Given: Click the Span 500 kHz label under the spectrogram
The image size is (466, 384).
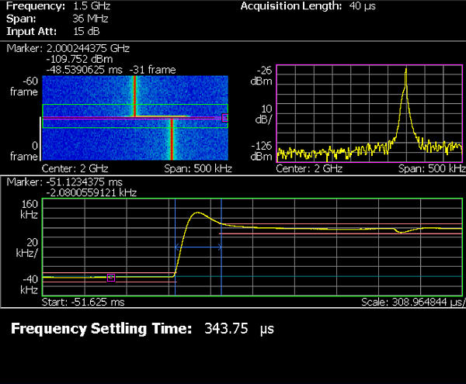Looking at the screenshot, I should pyautogui.click(x=196, y=167).
